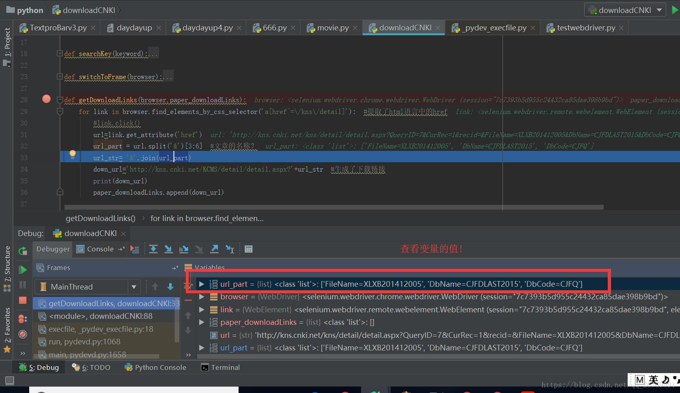Expand folded searchKey function

coord(60,54)
